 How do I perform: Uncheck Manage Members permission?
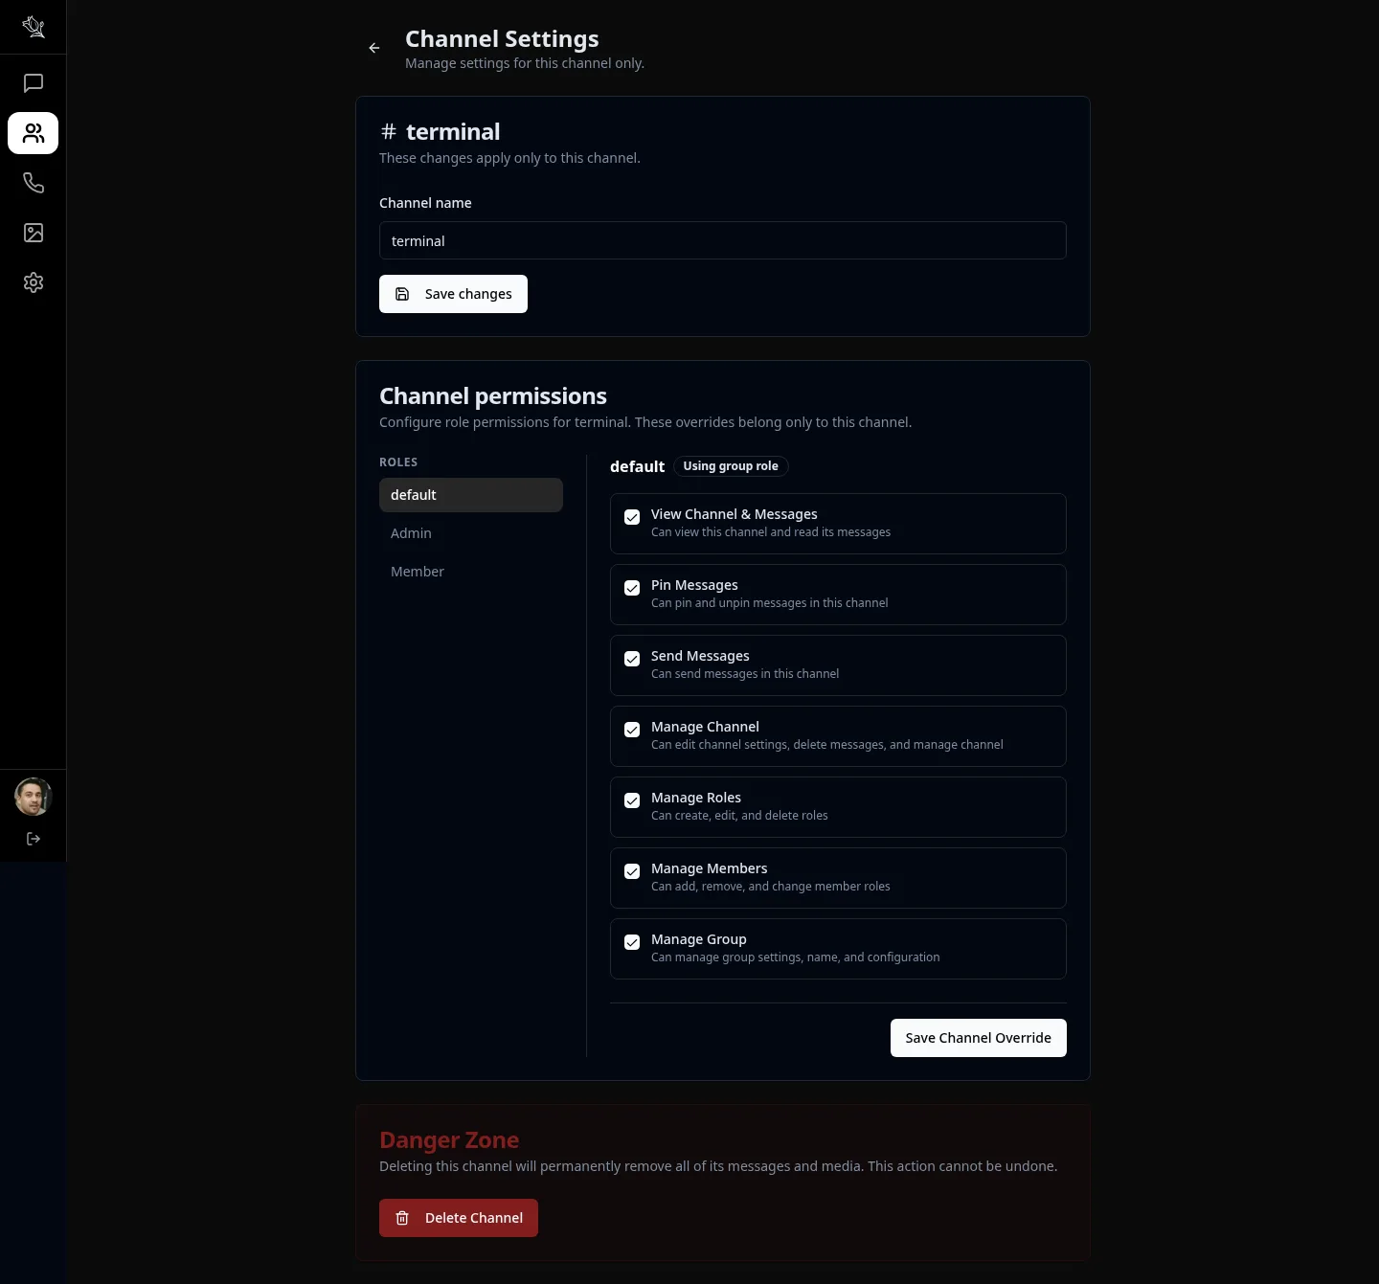pyautogui.click(x=632, y=871)
